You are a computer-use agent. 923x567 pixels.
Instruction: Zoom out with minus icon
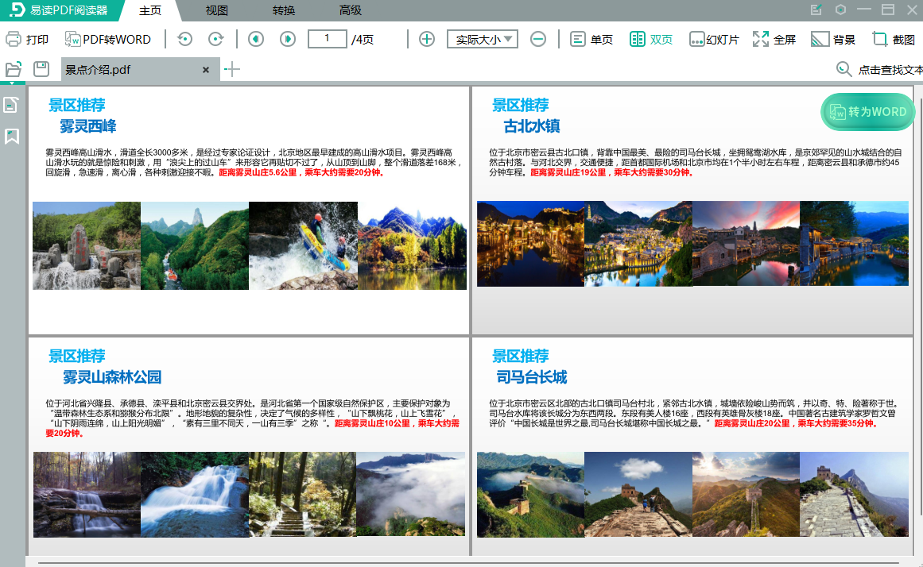(x=538, y=40)
